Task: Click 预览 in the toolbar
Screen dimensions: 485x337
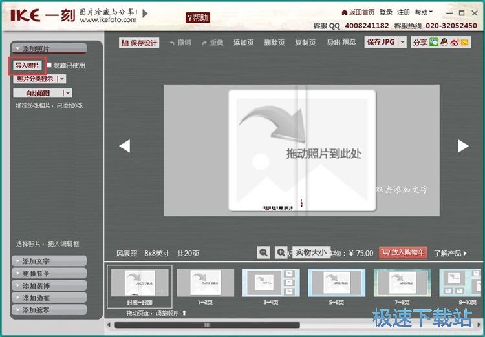Action: click(349, 42)
